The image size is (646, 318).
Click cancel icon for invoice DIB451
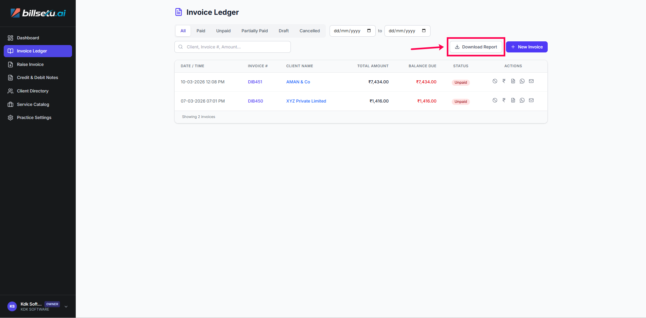click(x=495, y=81)
